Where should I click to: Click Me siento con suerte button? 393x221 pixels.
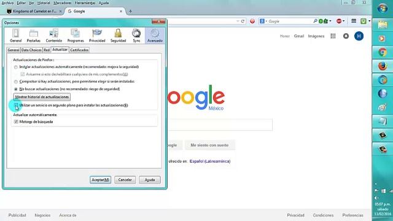pos(209,145)
